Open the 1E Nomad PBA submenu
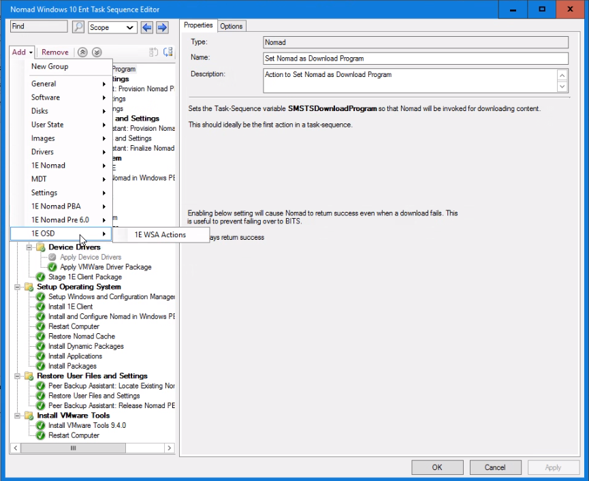Viewport: 589px width, 481px height. [61, 206]
